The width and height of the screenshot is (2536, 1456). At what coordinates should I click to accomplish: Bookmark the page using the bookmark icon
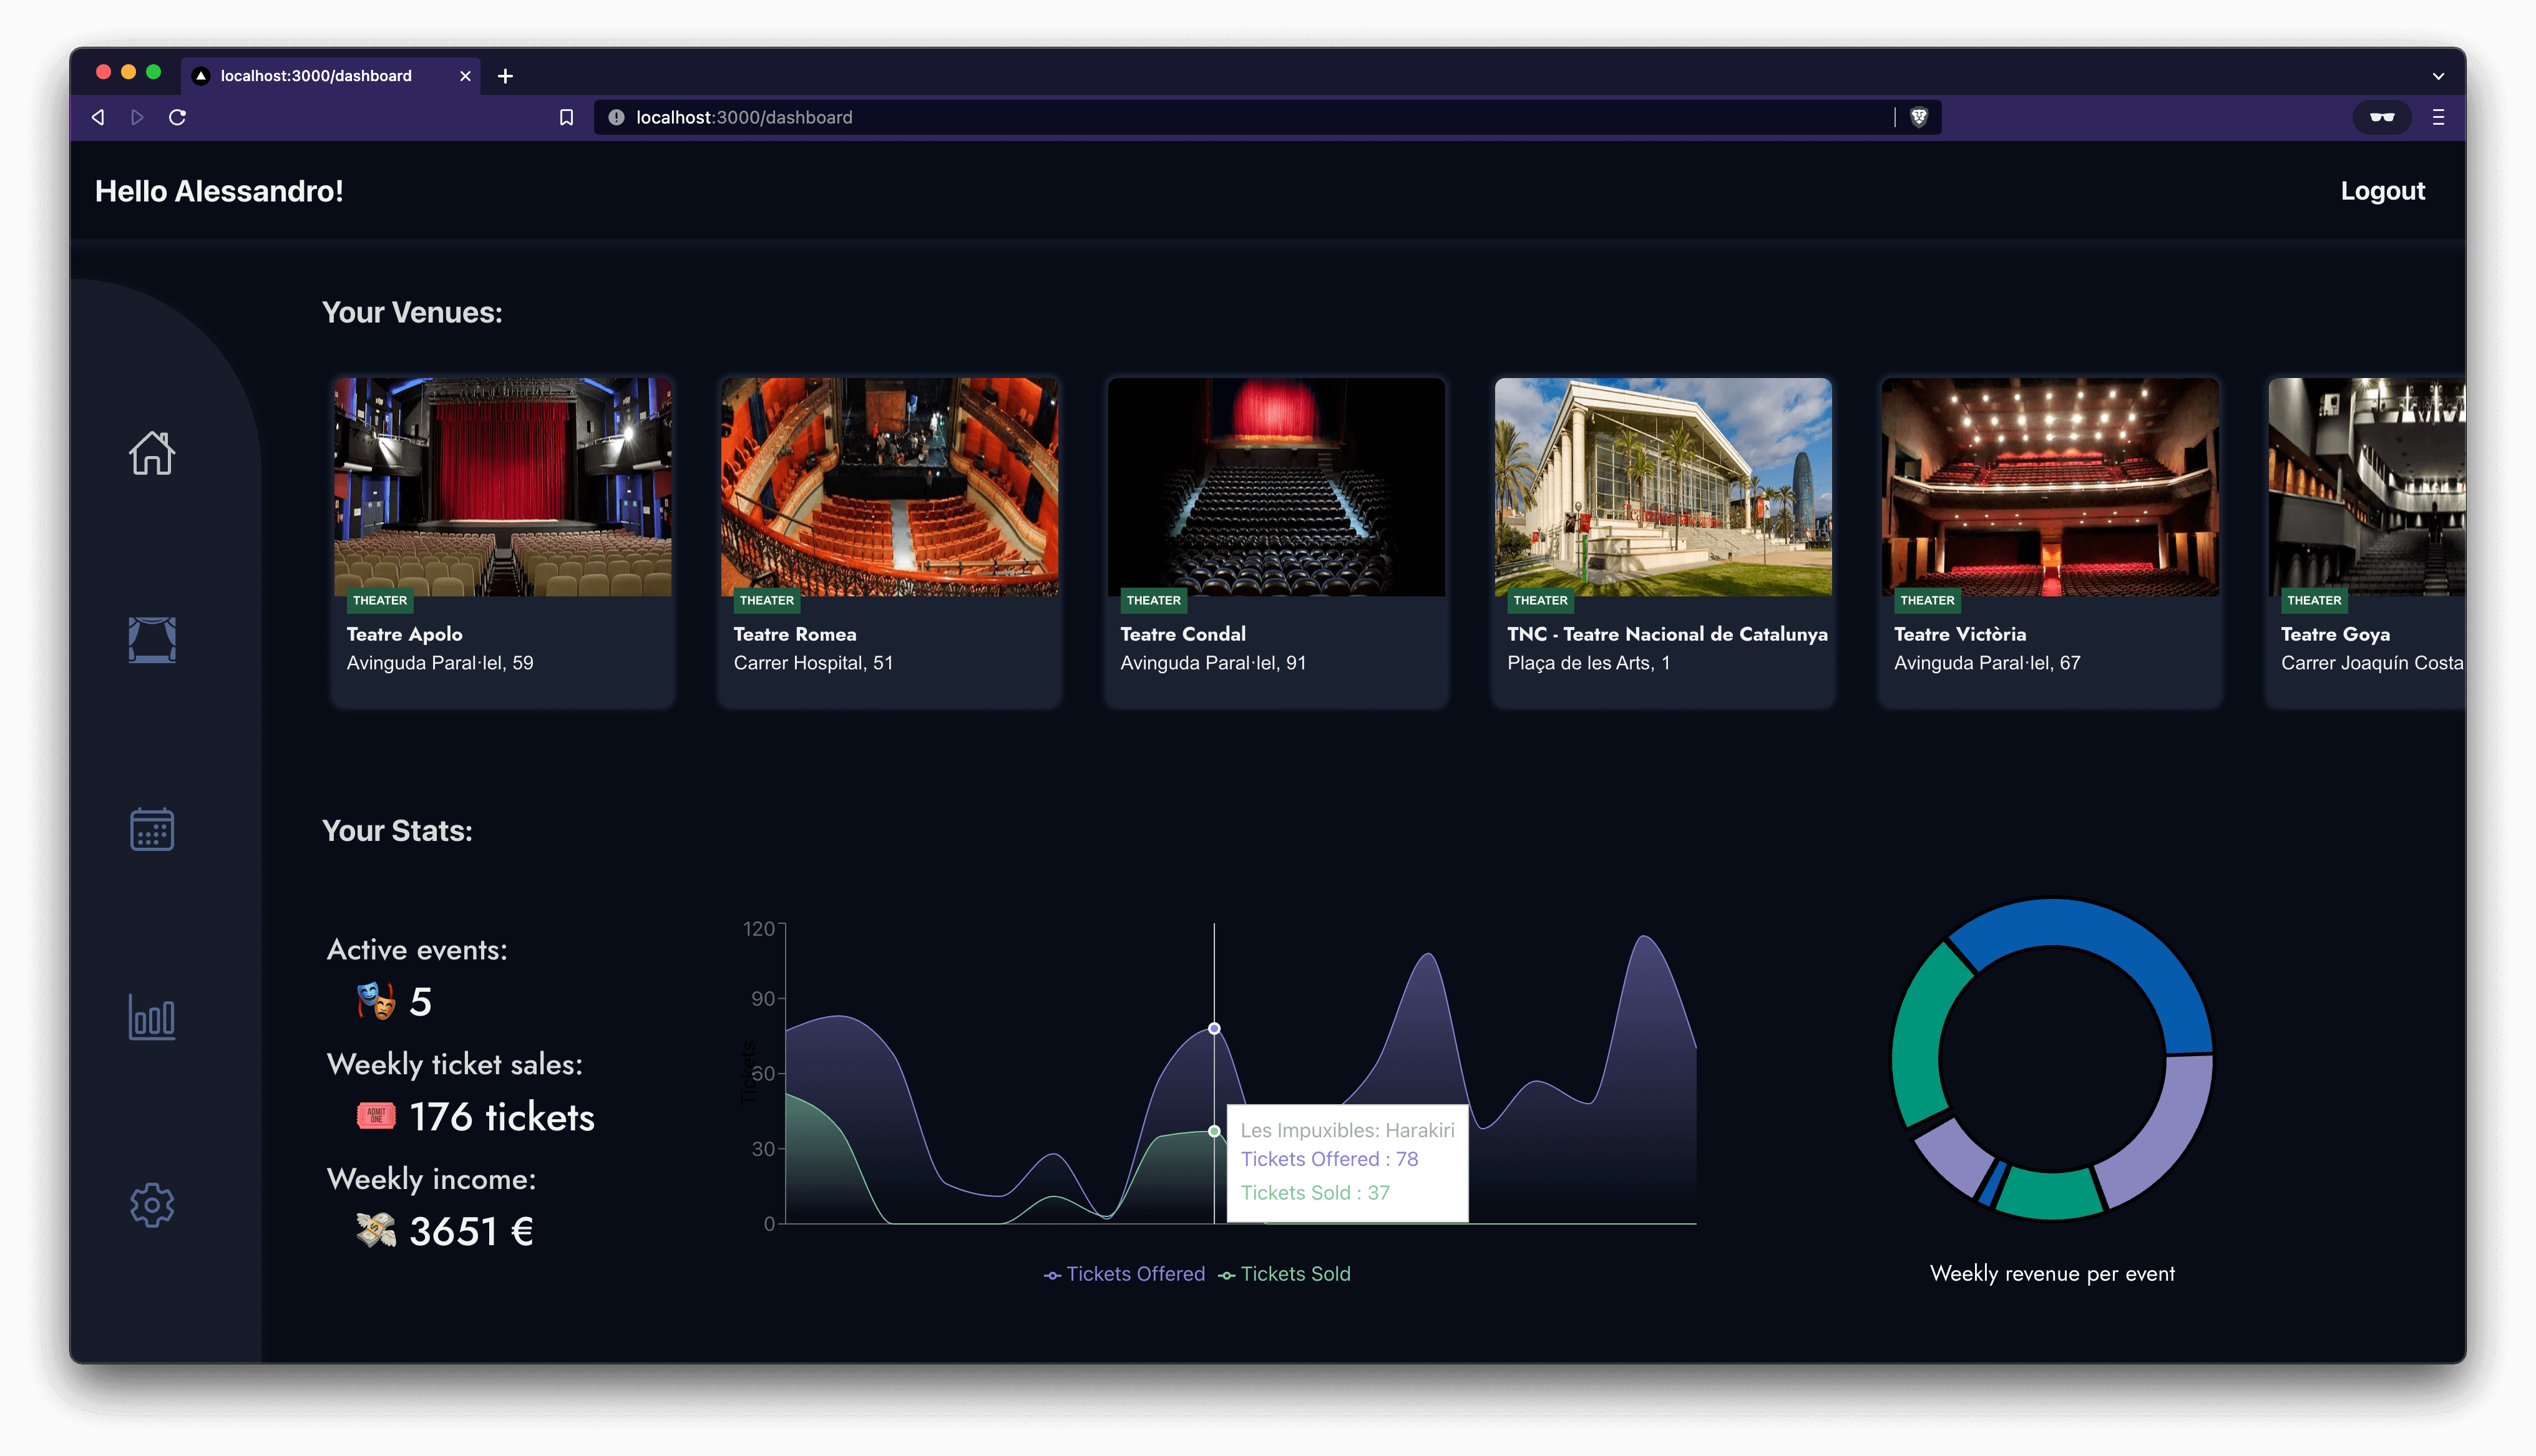point(567,117)
